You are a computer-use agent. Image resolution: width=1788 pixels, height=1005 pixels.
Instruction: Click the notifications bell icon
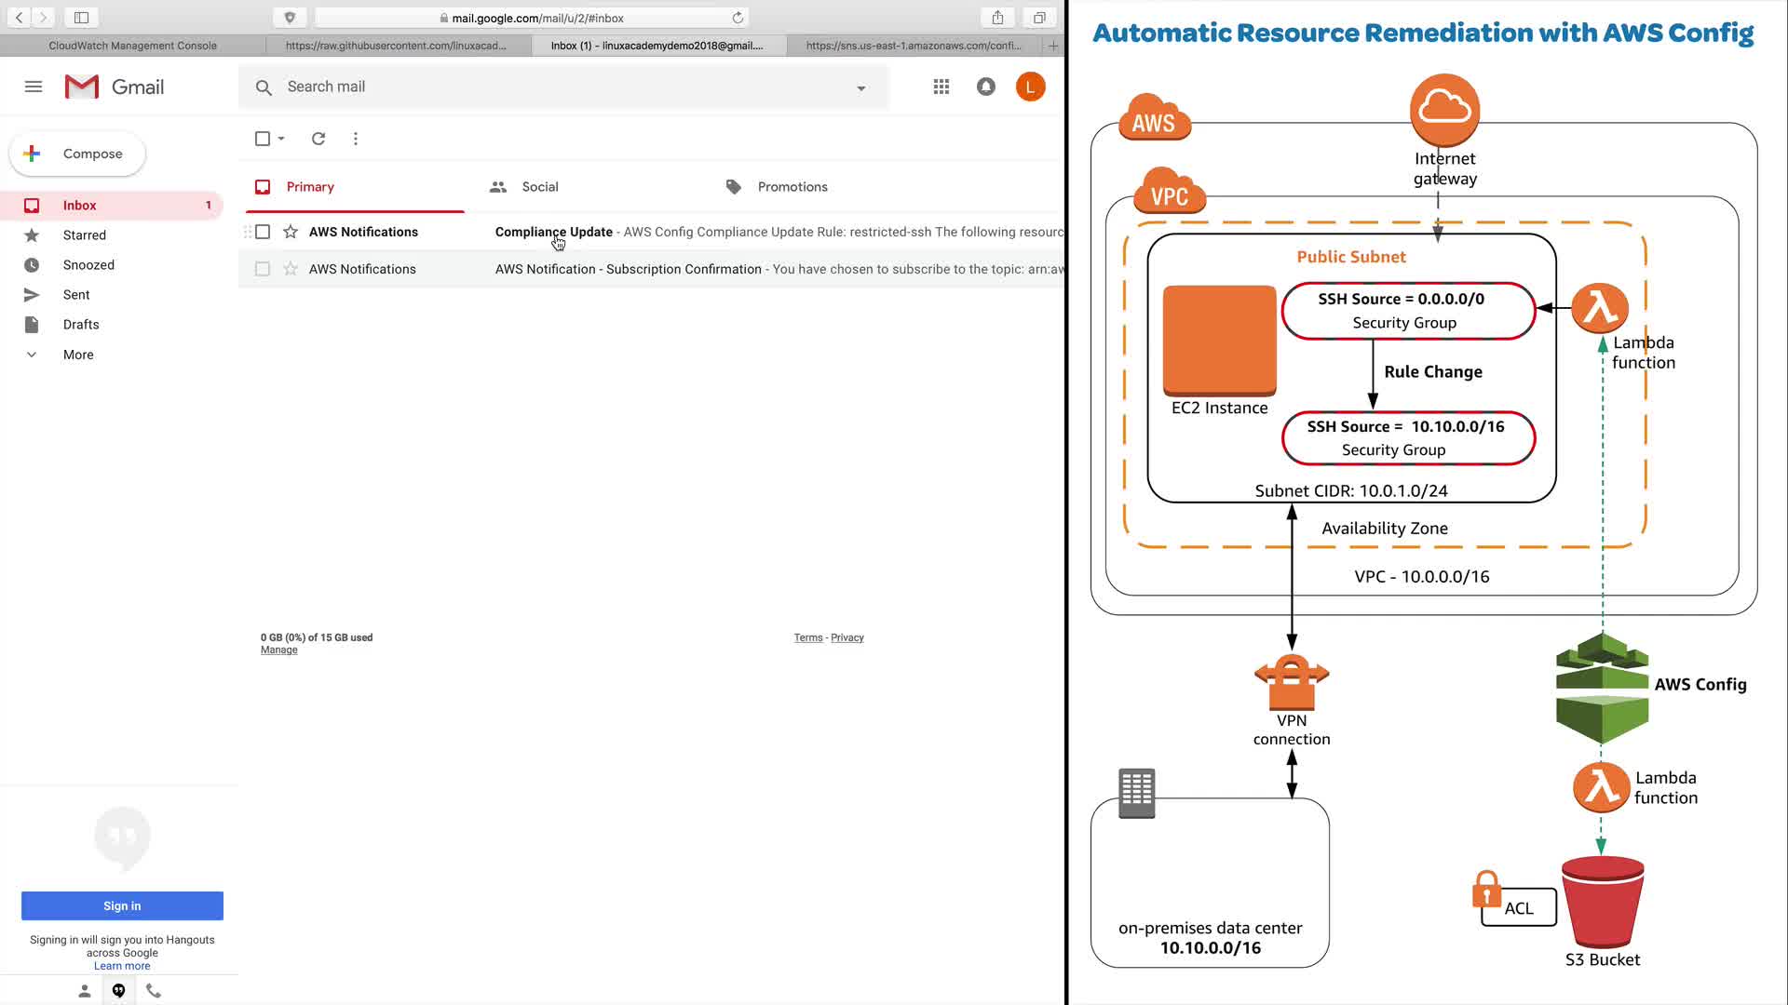coord(985,87)
